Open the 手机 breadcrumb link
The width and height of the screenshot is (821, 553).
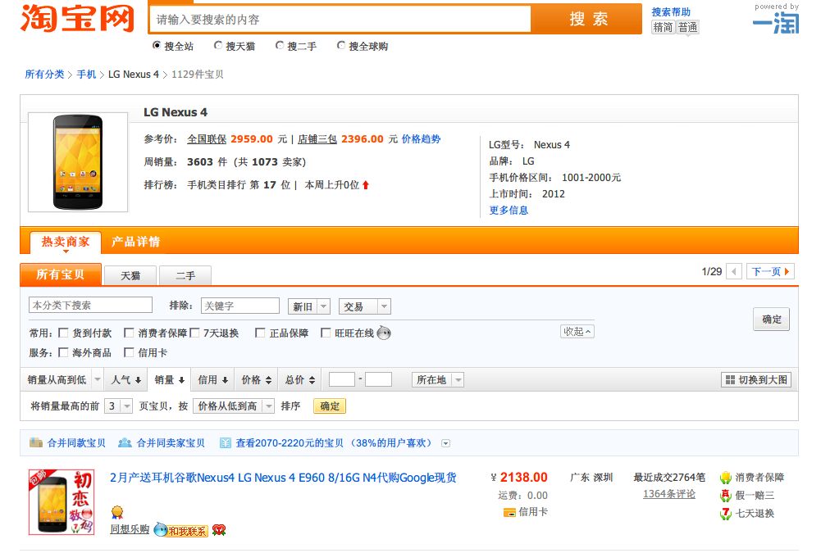click(86, 75)
